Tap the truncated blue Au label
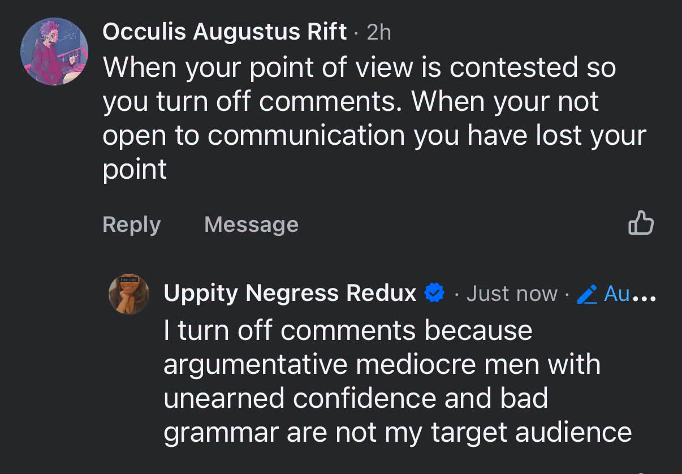This screenshot has height=474, width=682. pyautogui.click(x=617, y=294)
